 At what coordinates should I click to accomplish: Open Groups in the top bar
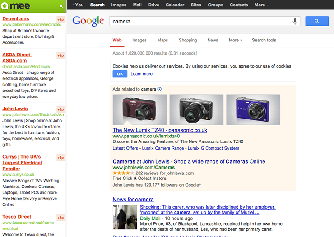[x=215, y=5]
